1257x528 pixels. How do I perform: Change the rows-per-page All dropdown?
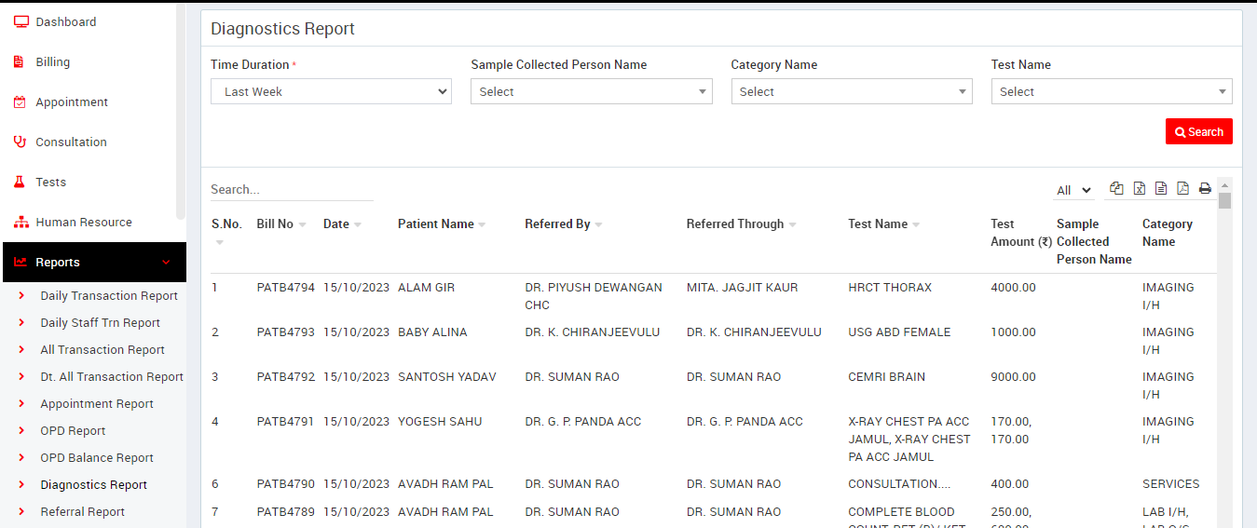coord(1073,190)
